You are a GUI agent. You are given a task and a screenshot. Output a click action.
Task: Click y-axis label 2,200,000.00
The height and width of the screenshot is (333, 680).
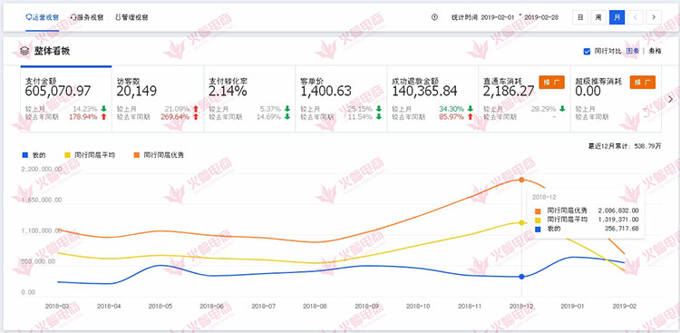pyautogui.click(x=41, y=169)
